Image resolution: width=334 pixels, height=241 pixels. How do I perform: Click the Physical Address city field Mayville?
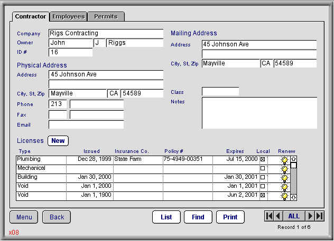tap(78, 93)
